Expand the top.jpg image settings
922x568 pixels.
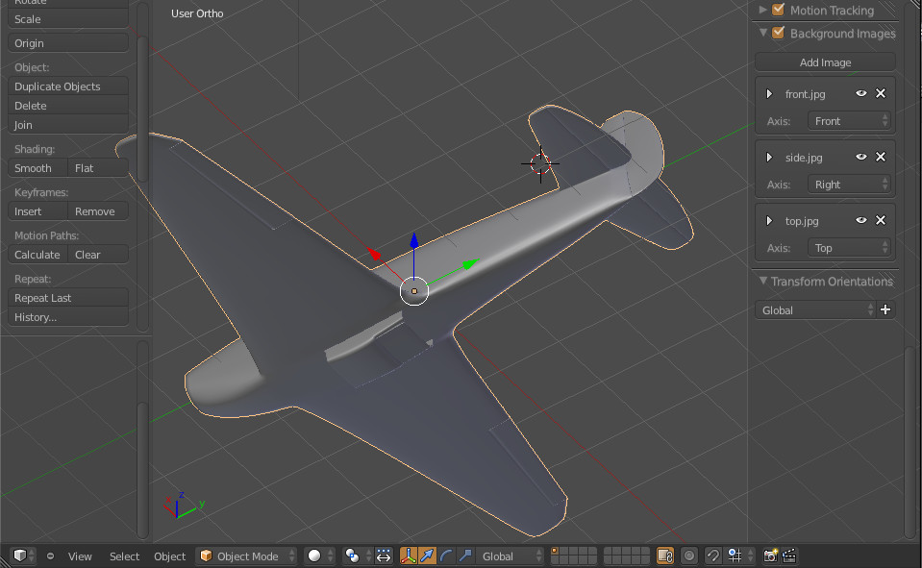pos(769,221)
